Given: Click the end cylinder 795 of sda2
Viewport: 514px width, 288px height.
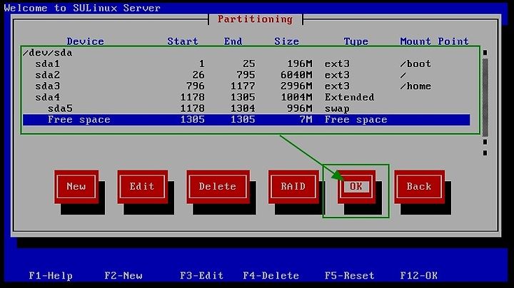Looking at the screenshot, I should (246, 75).
